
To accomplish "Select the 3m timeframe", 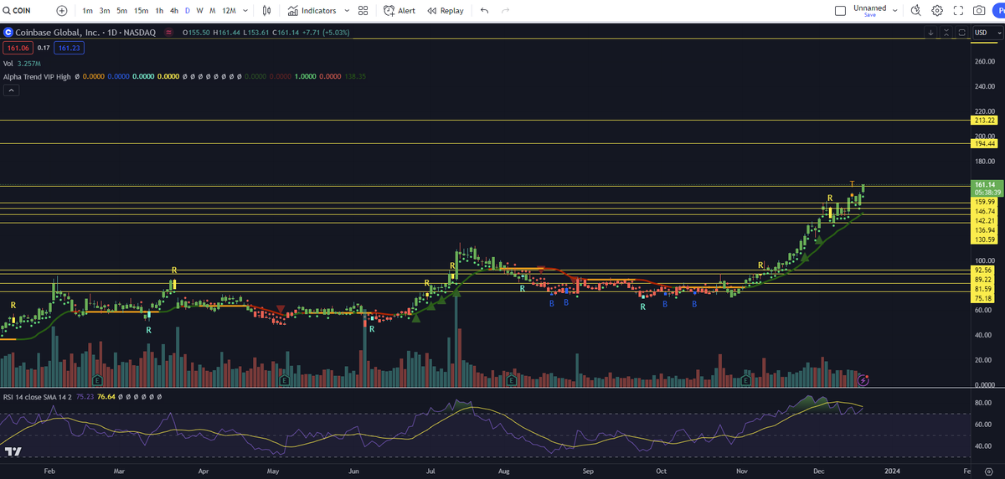I will point(105,11).
